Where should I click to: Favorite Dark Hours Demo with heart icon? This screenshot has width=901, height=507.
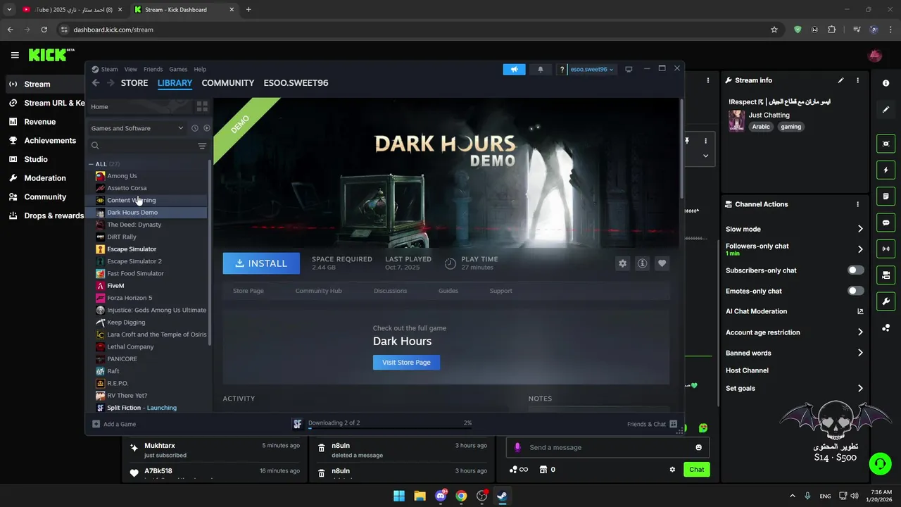tap(662, 263)
